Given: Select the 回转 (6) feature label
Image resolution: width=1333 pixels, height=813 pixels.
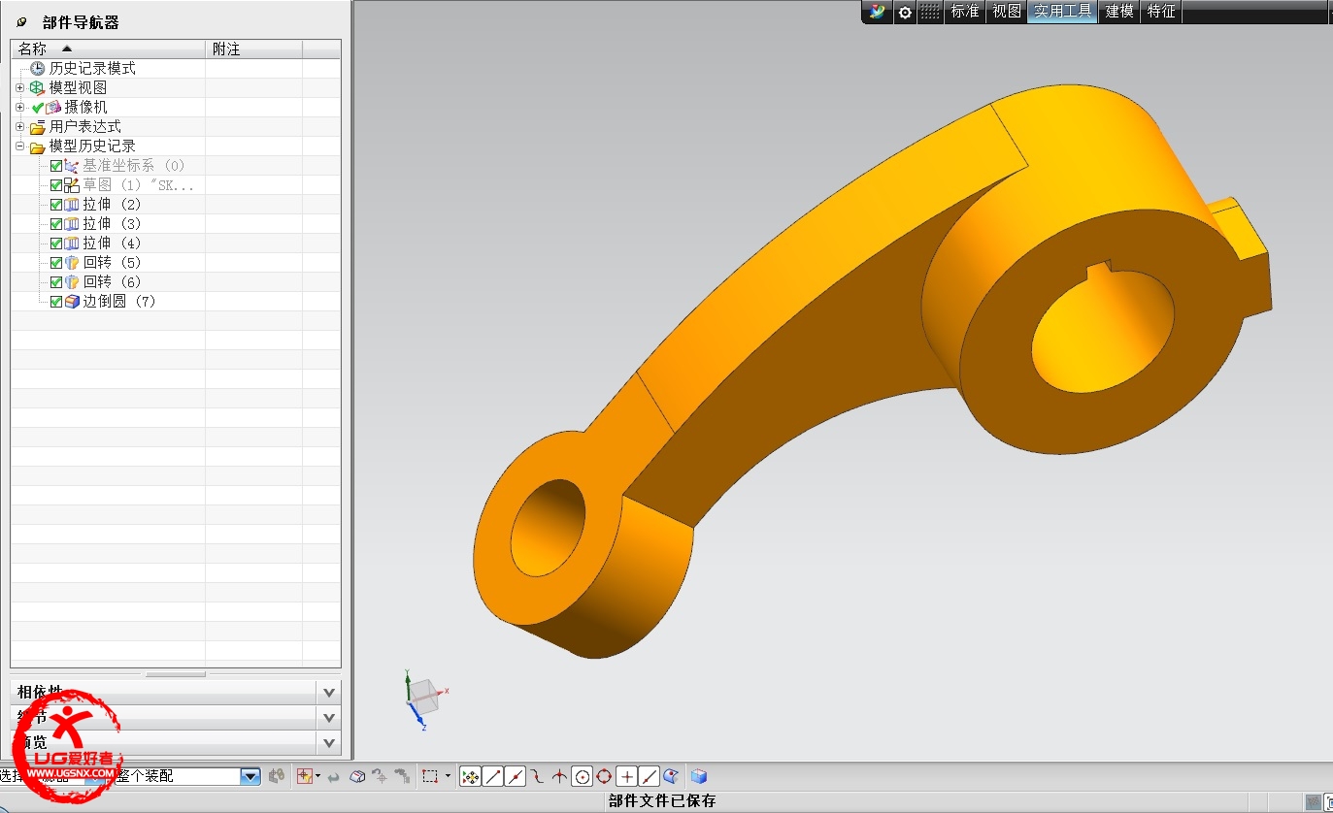Looking at the screenshot, I should point(112,282).
